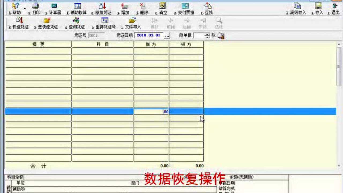
Task: Click the 贷方 column header
Action: (x=186, y=44)
